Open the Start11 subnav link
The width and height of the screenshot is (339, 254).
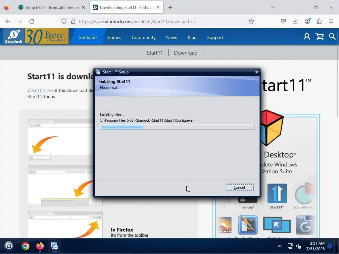(155, 53)
